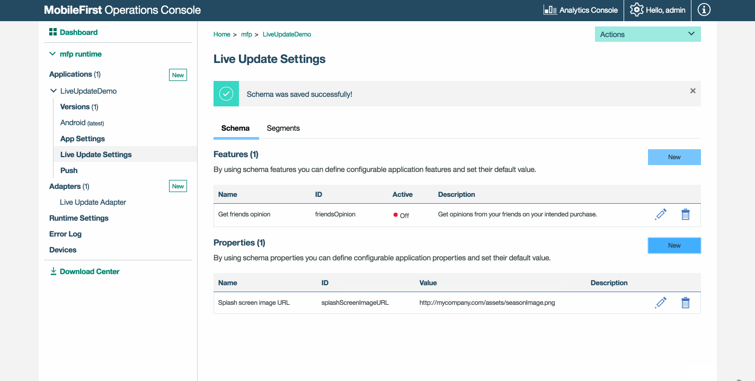This screenshot has width=755, height=381.
Task: Click Hello, admin user menu
Action: pyautogui.click(x=665, y=10)
